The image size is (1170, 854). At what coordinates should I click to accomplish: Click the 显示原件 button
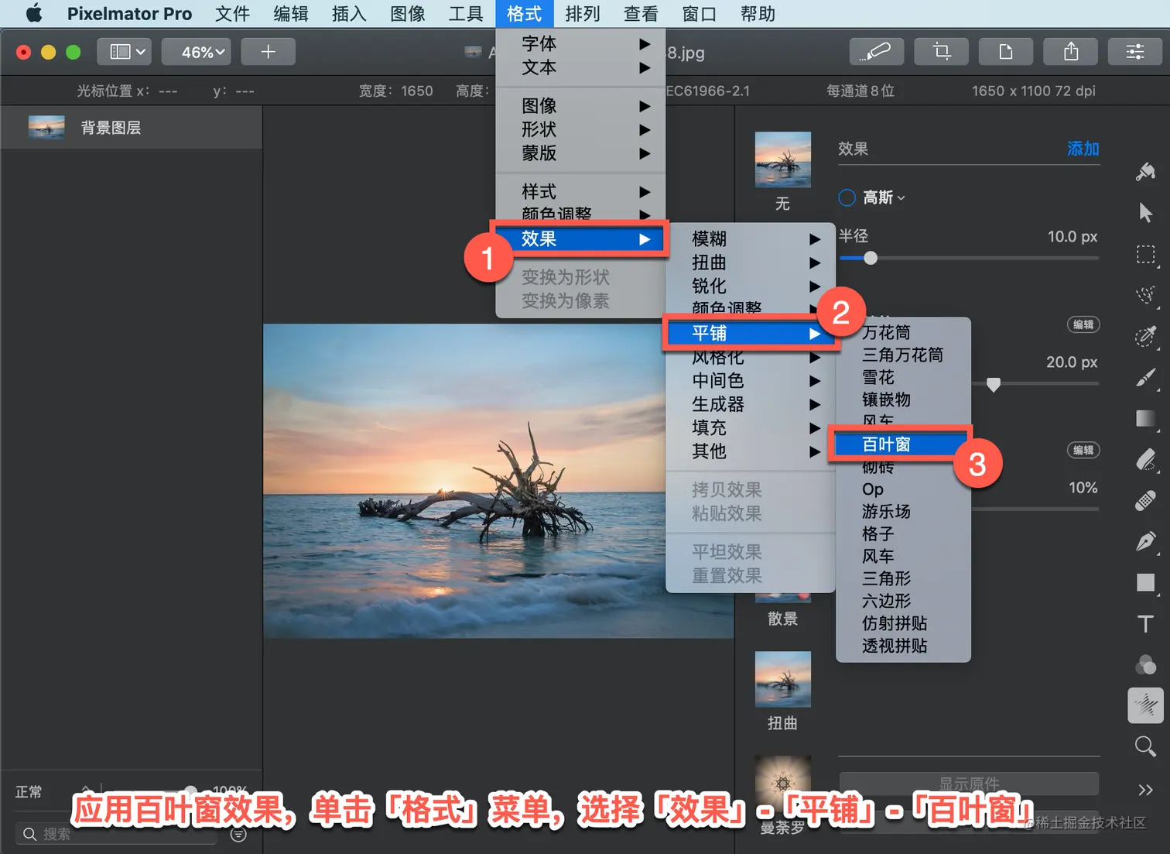(x=969, y=784)
